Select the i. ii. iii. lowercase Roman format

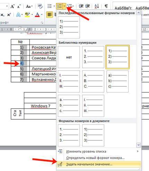click(93, 106)
